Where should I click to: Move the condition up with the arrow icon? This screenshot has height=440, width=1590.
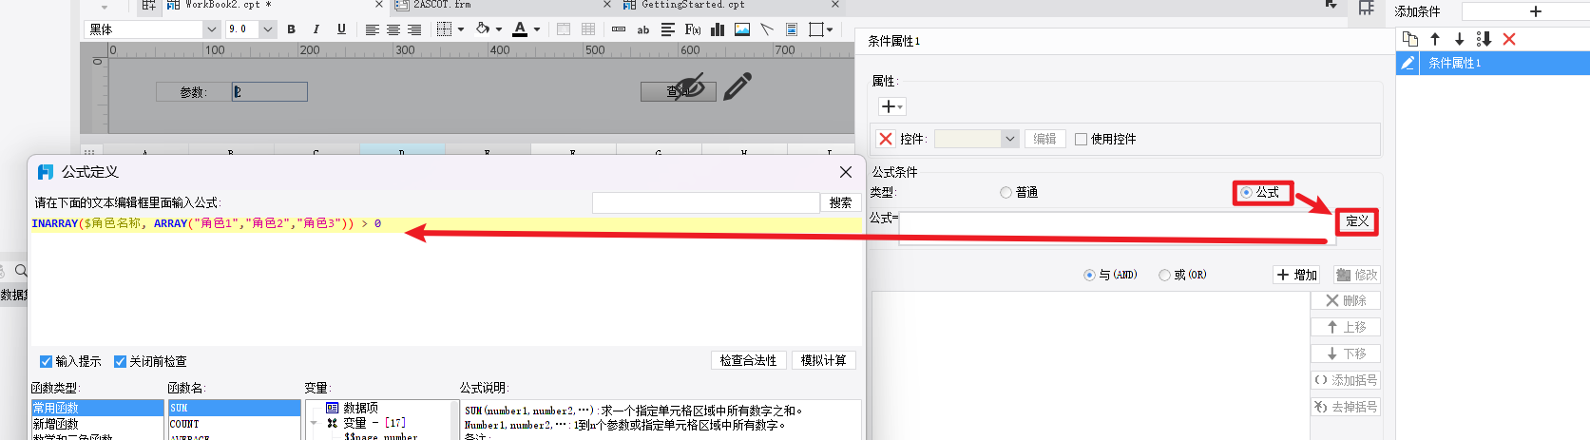[1435, 39]
